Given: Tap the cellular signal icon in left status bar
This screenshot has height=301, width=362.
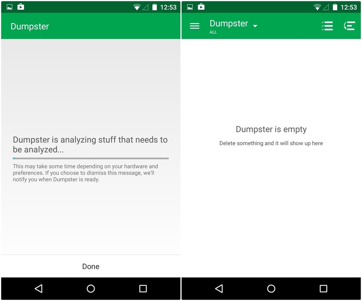Looking at the screenshot, I should [146, 7].
